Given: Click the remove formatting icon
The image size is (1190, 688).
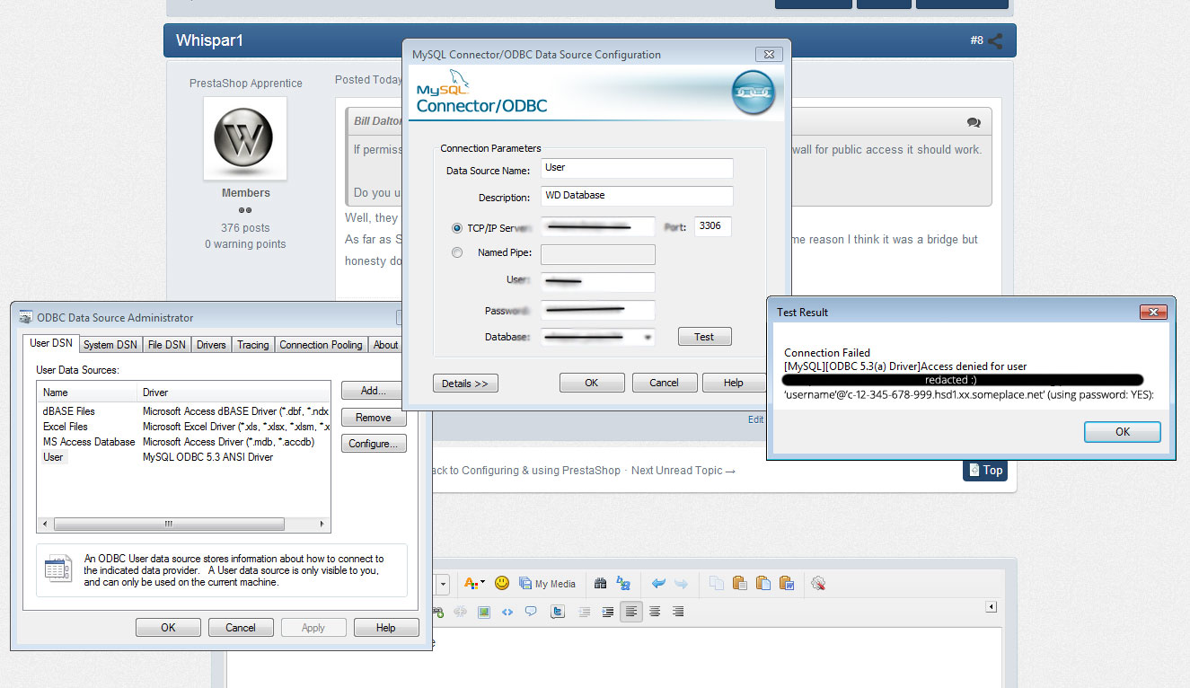Looking at the screenshot, I should click(x=817, y=584).
